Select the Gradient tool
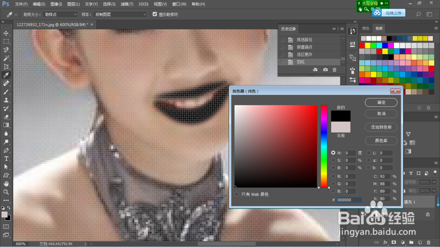The image size is (440, 247). click(x=6, y=125)
